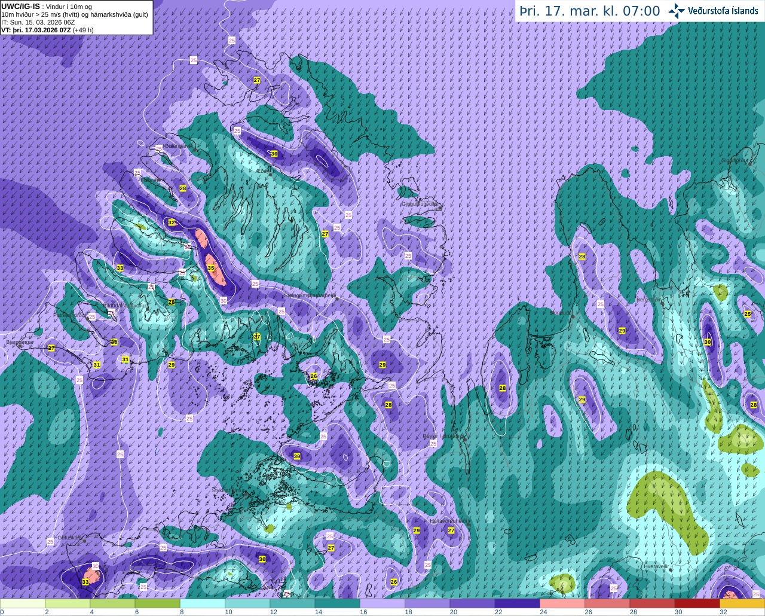This screenshot has height=616, width=765.
Task: Click the yellow 27 marker beside Holtavörðuheiði
Action: tap(451, 530)
